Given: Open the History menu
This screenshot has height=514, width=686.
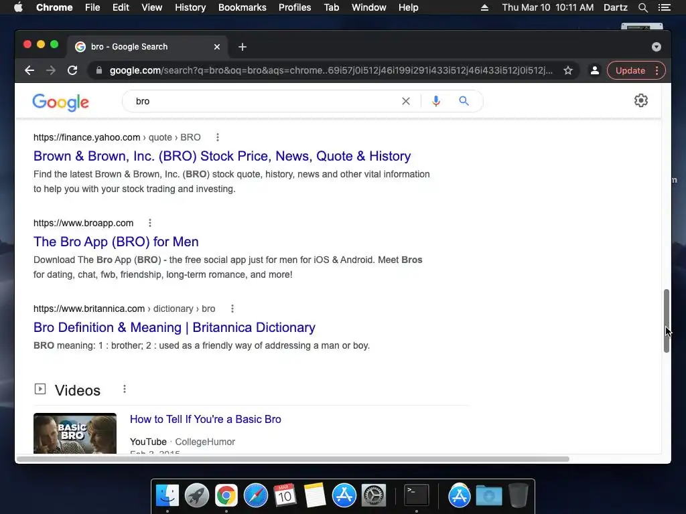Looking at the screenshot, I should [x=190, y=7].
